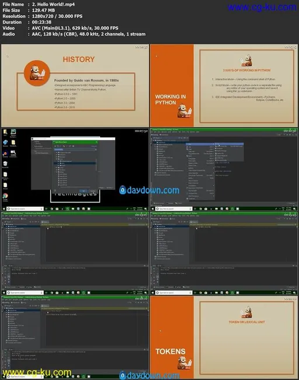Click Windows Start button in 00:07:32 frame

4,208
